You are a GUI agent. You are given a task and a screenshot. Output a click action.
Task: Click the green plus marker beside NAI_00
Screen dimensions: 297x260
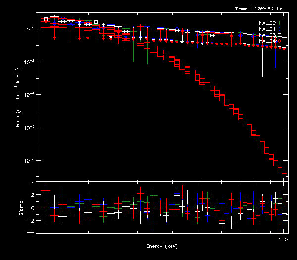point(280,23)
